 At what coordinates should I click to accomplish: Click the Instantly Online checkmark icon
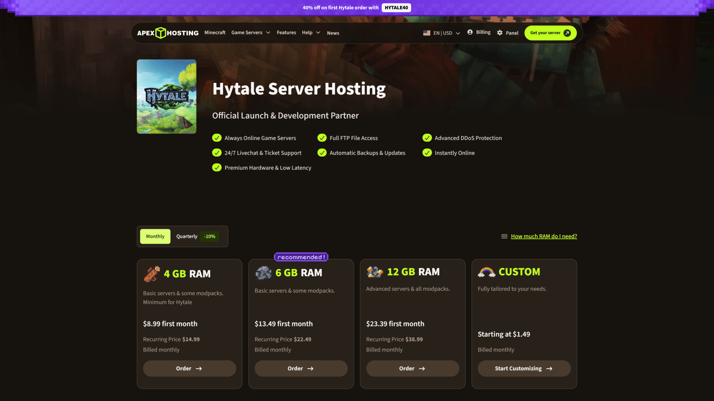pyautogui.click(x=427, y=153)
